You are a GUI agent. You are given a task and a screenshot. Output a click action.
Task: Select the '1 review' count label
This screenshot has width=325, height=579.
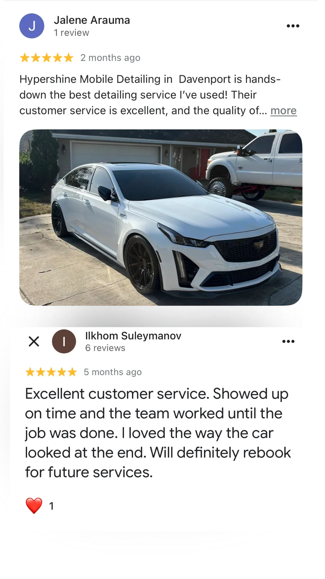[x=71, y=33]
